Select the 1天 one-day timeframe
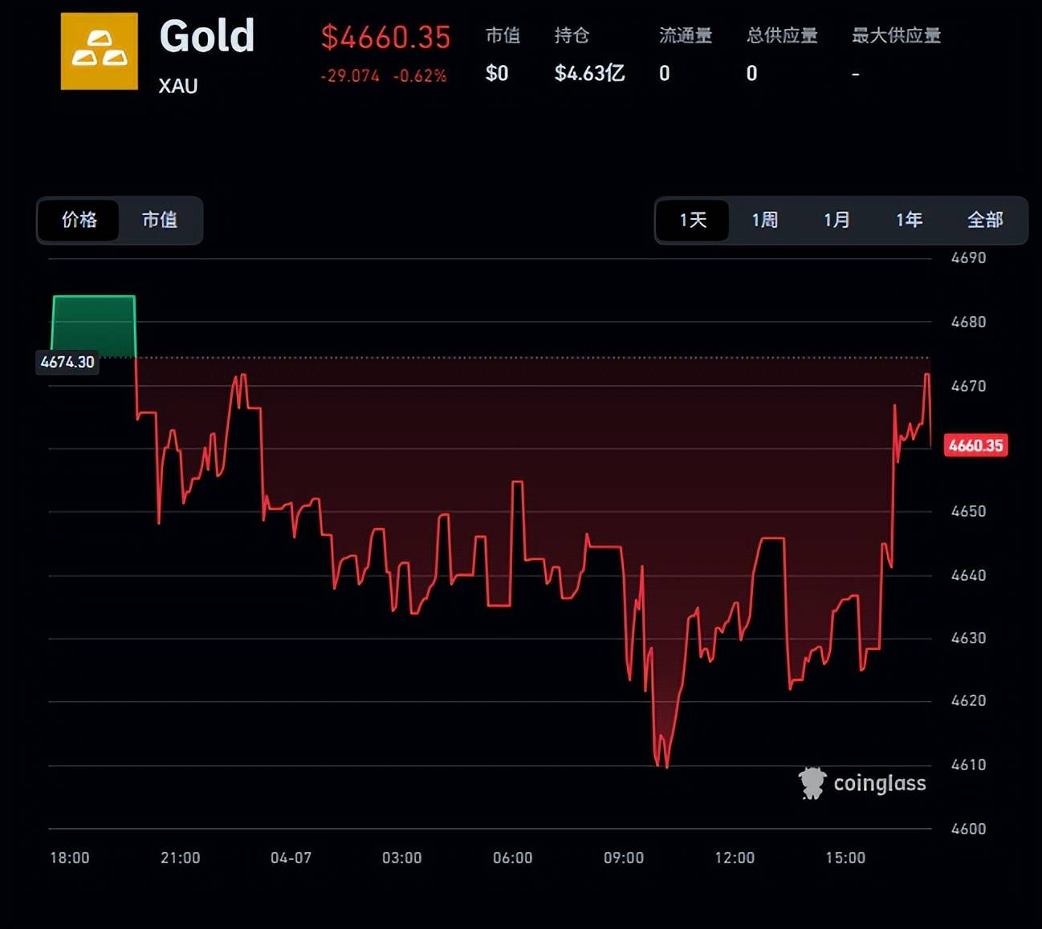The height and width of the screenshot is (929, 1042). click(693, 220)
